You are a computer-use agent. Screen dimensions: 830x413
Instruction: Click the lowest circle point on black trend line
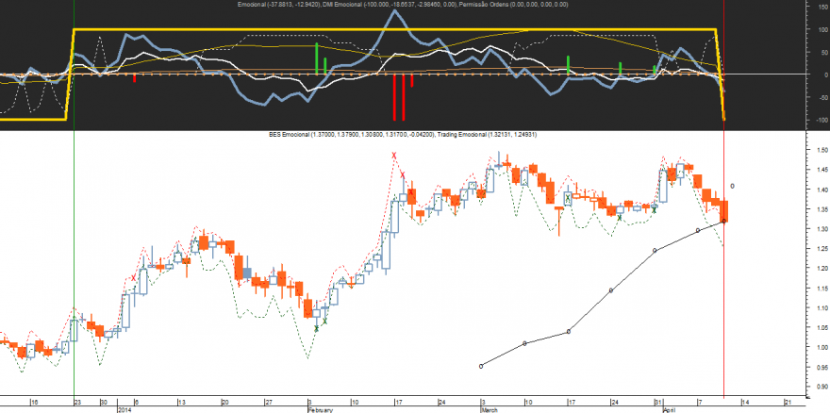click(x=481, y=366)
